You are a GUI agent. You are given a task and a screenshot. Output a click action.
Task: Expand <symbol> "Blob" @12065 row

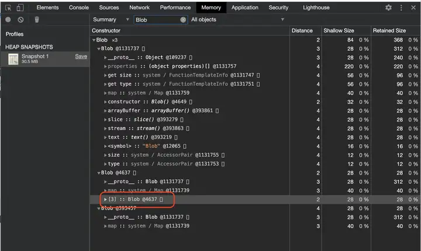tap(105, 146)
